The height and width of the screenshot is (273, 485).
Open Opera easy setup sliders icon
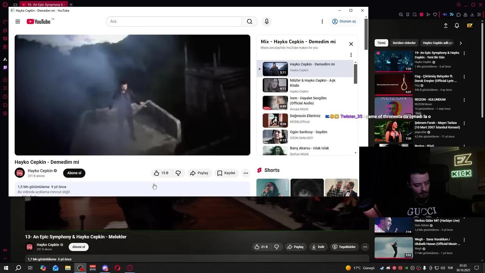click(x=479, y=14)
